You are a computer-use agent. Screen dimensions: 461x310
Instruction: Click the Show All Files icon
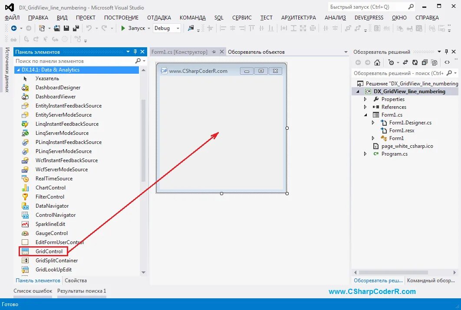coord(434,62)
